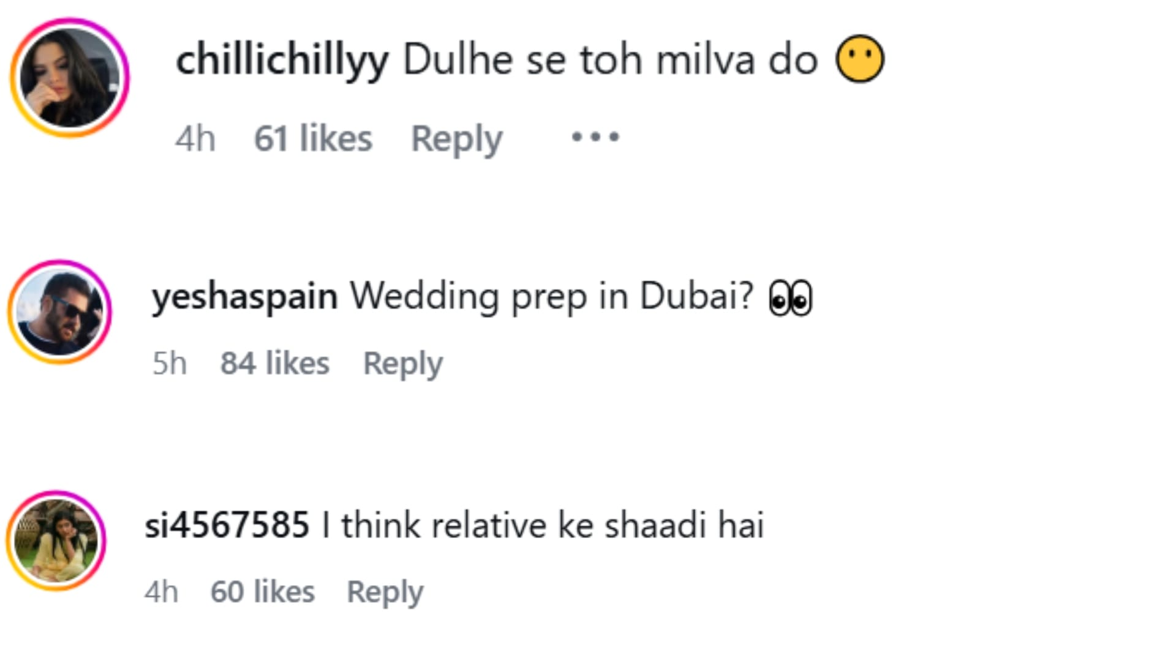View the 60 likes list

263,592
